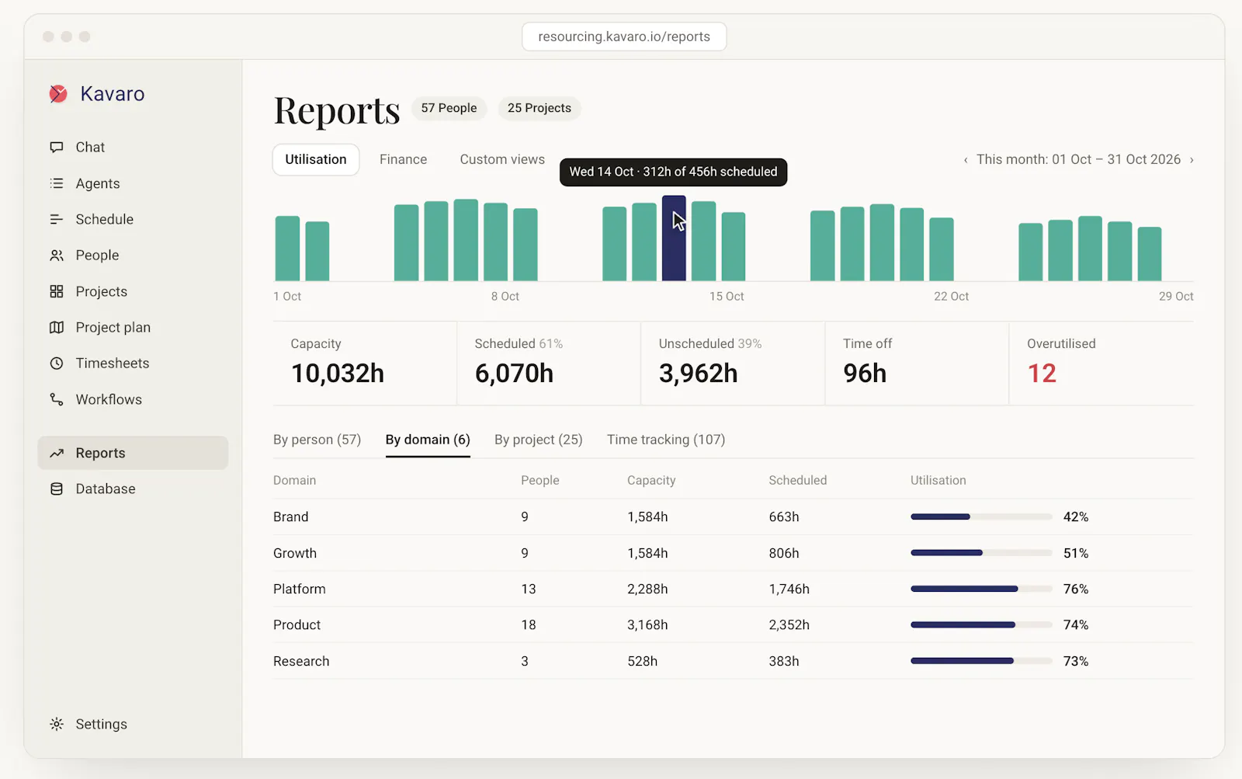Advance to next month with right chevron
This screenshot has height=779, width=1242.
(x=1192, y=160)
